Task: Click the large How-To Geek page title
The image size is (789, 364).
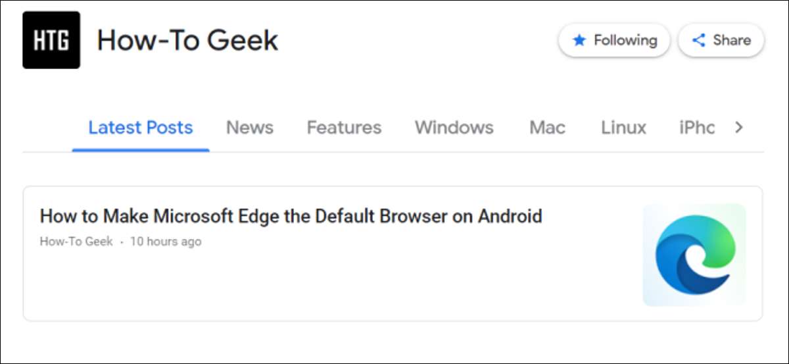Action: pos(188,41)
